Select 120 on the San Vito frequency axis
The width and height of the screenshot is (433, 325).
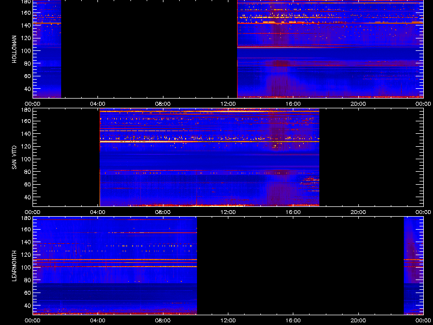tap(27, 146)
